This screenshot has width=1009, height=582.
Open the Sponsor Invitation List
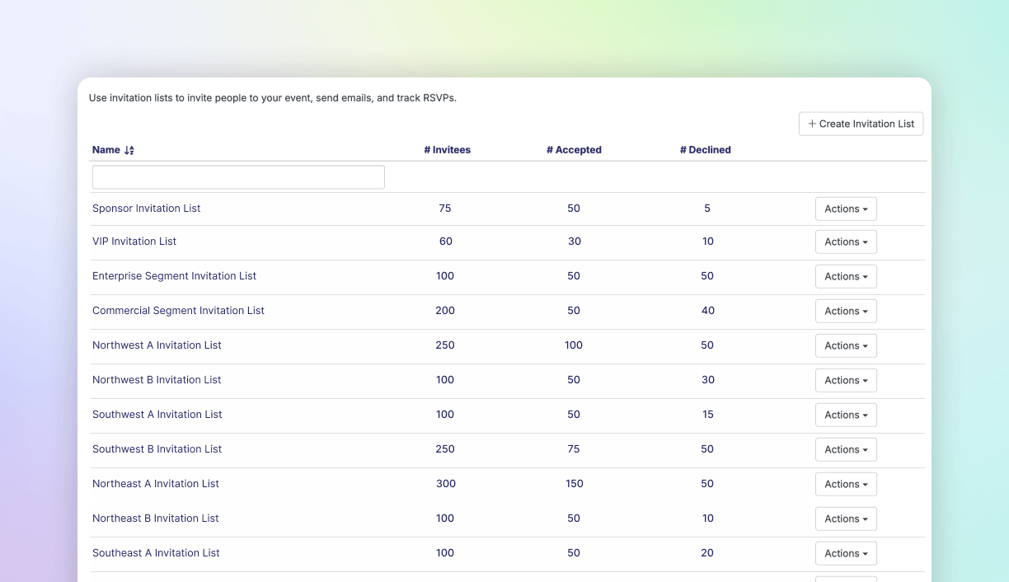click(146, 209)
